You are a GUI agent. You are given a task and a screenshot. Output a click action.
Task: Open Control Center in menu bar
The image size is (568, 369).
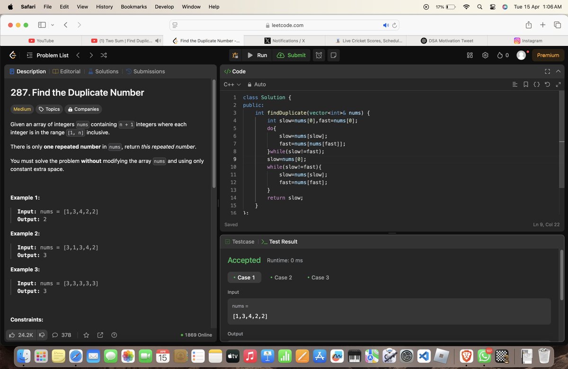pos(493,7)
